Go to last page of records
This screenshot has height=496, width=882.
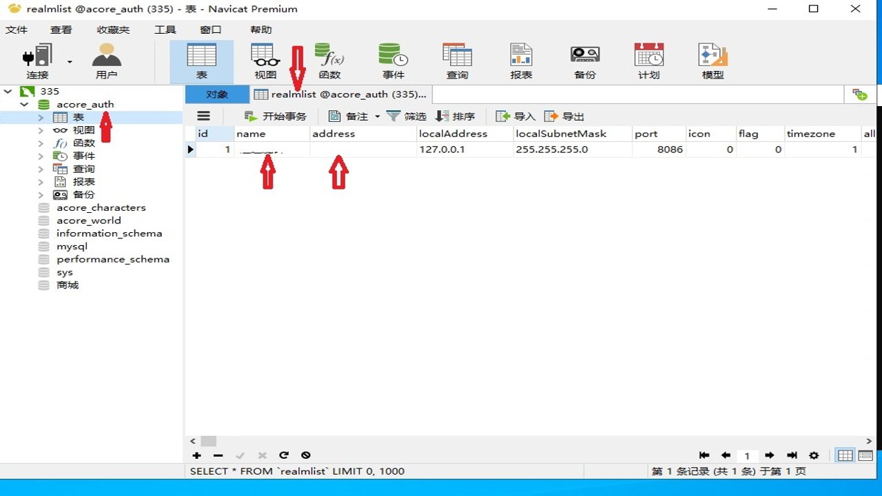click(x=792, y=455)
